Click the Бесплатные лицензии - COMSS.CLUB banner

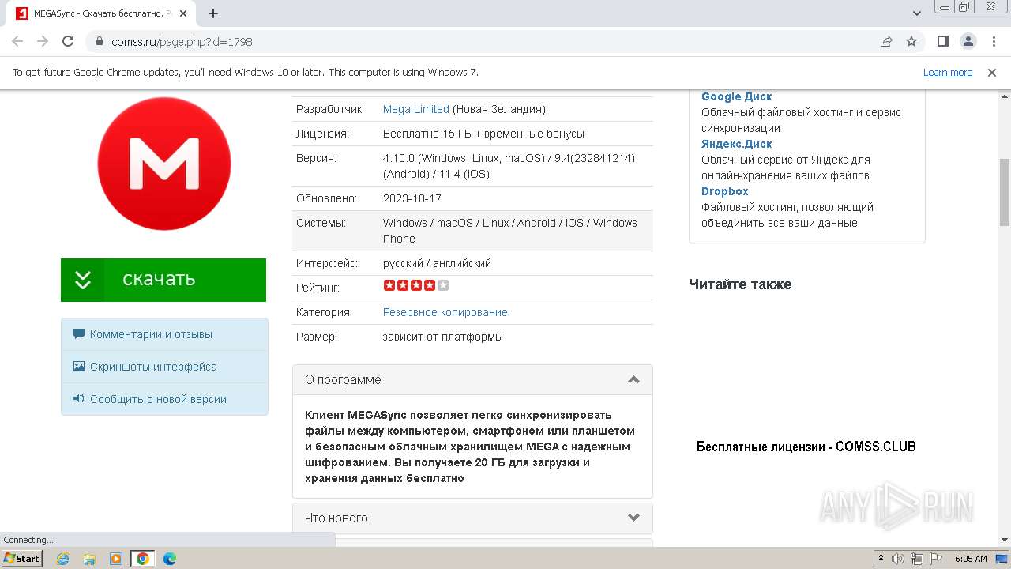click(x=806, y=447)
